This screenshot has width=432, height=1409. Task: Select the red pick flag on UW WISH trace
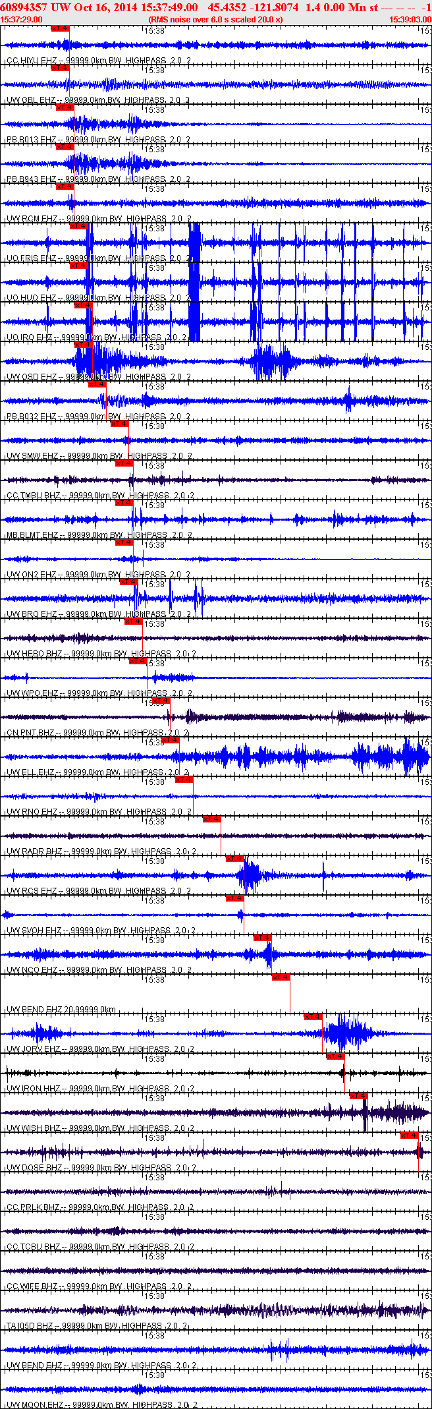[358, 1096]
